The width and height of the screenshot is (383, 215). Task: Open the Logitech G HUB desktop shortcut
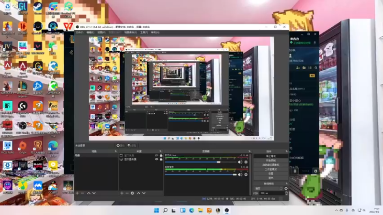point(23,109)
